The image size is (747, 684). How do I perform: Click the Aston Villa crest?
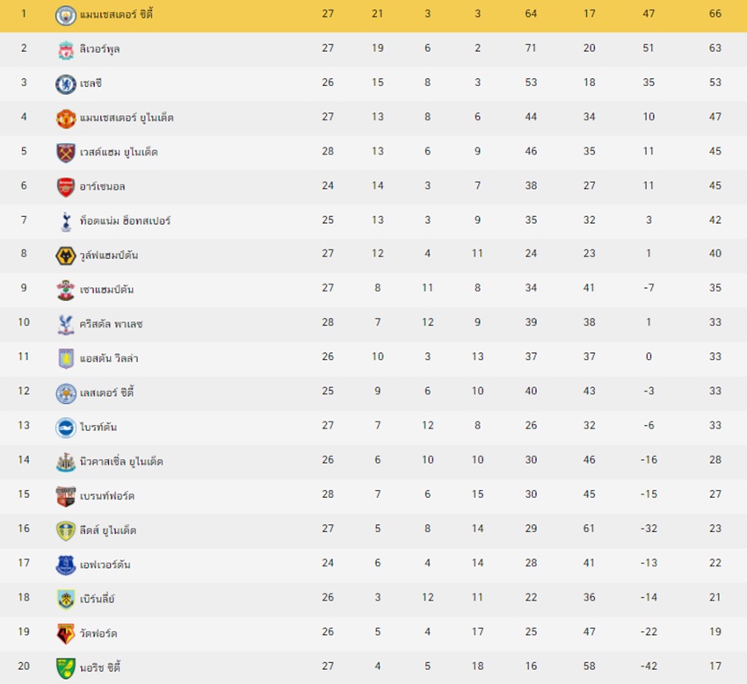point(66,359)
